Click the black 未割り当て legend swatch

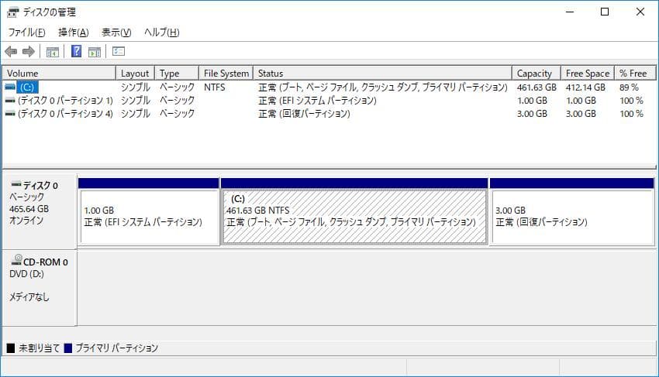[11, 348]
